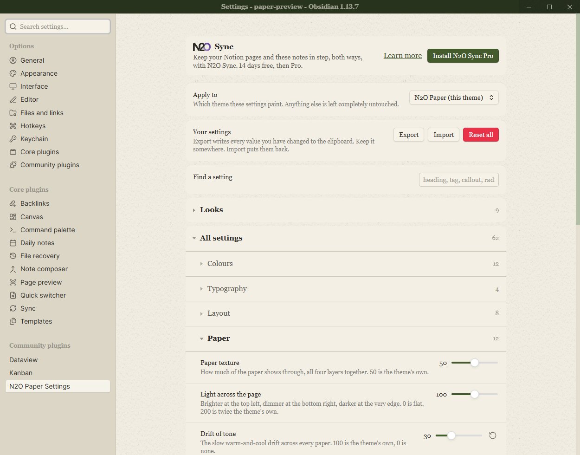The image size is (580, 455).
Task: Open Dataview plugin settings
Action: pyautogui.click(x=58, y=360)
